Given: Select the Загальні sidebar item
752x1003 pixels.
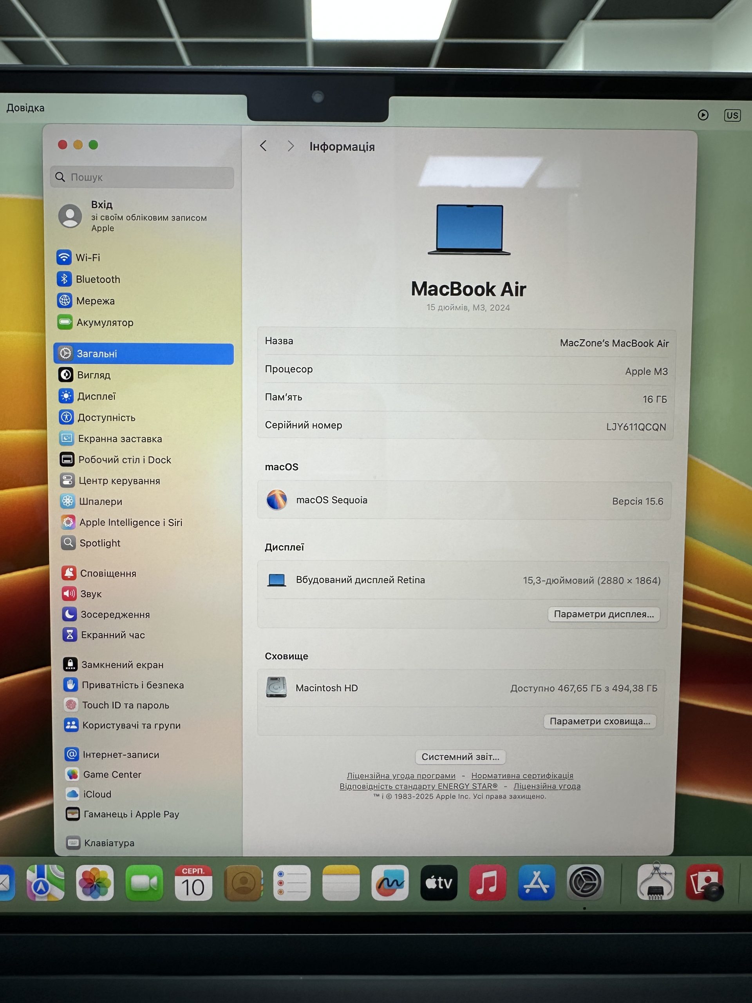Looking at the screenshot, I should [x=143, y=354].
